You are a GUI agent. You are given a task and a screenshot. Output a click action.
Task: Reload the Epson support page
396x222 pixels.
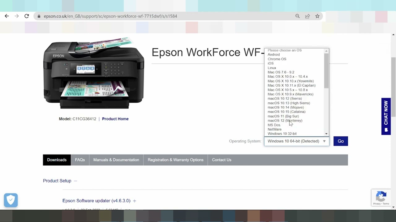point(27,16)
